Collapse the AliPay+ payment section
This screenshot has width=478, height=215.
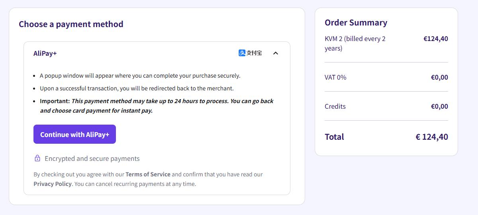click(275, 53)
